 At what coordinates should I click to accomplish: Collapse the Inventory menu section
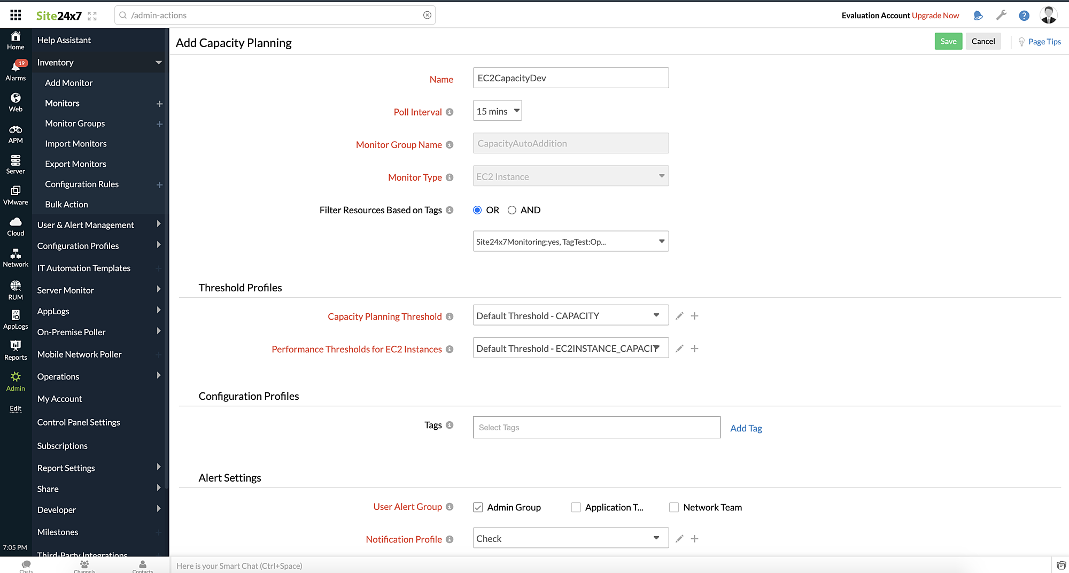tap(158, 62)
